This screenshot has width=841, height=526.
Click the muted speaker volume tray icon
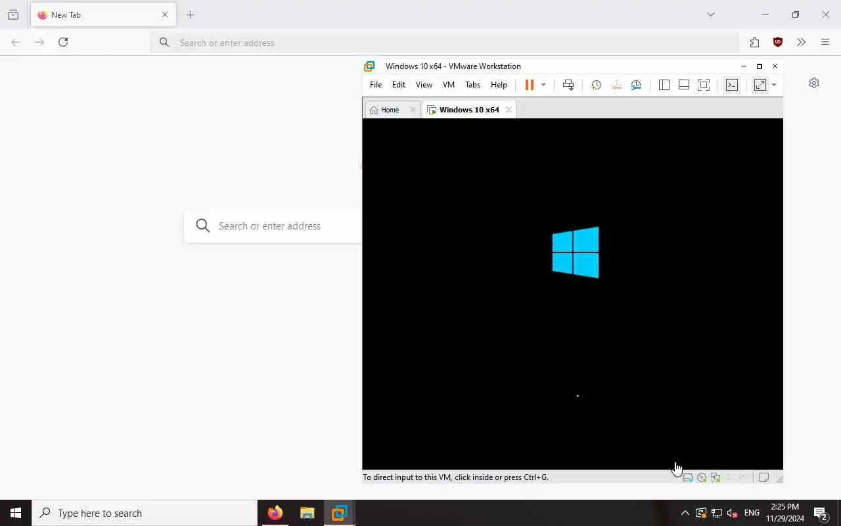click(733, 513)
